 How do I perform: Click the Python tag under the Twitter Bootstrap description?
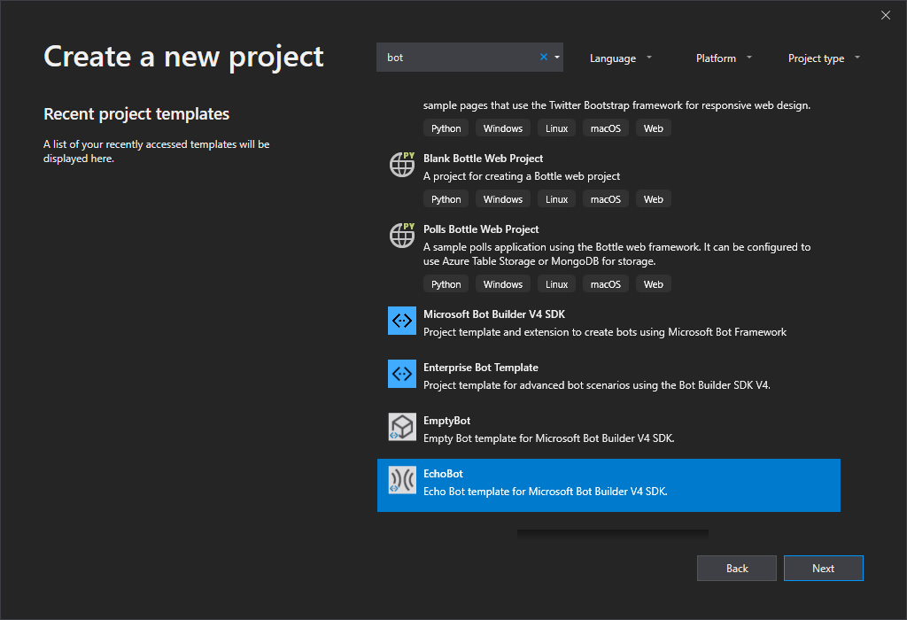tap(446, 128)
